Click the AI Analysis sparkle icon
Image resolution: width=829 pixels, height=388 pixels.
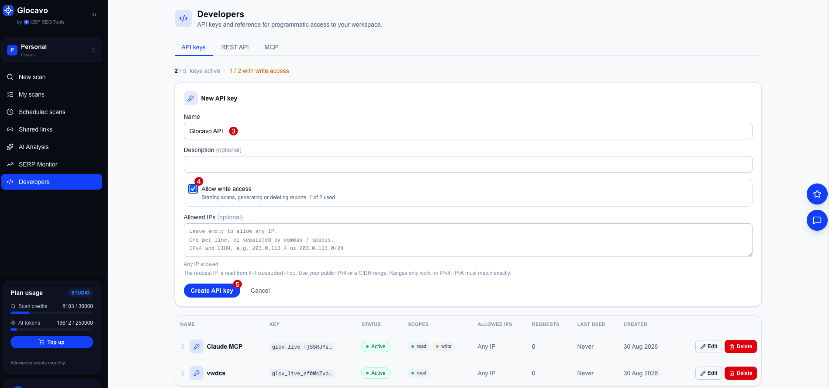coord(10,147)
